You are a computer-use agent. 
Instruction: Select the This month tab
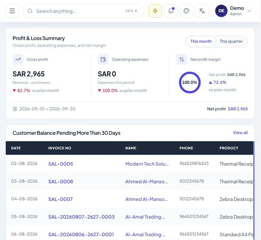point(201,41)
